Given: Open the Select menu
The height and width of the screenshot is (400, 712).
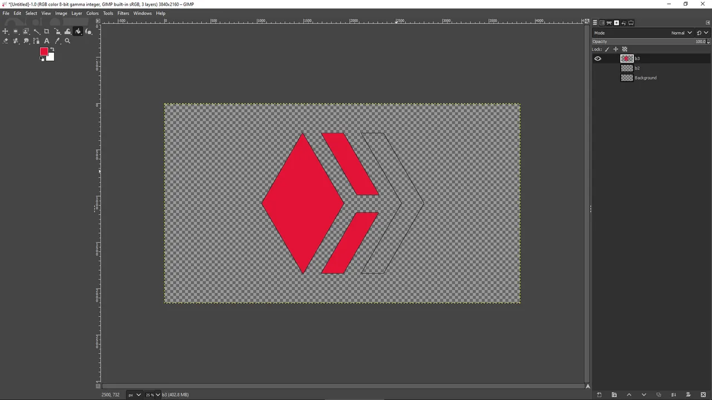Looking at the screenshot, I should (x=31, y=13).
